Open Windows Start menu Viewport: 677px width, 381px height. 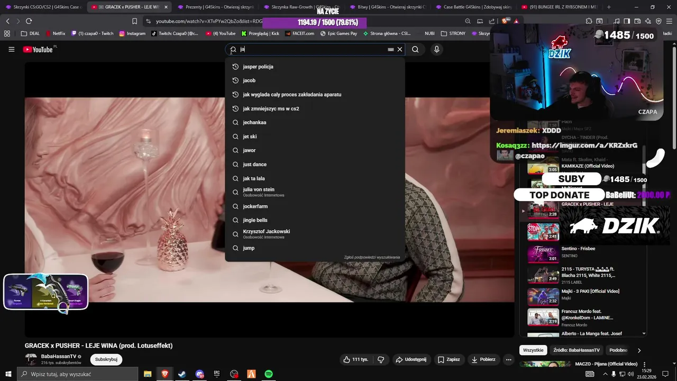[x=8, y=374]
